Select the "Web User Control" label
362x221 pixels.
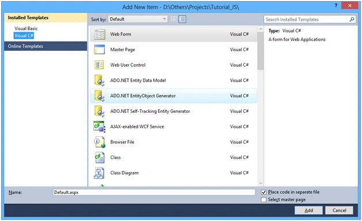128,65
